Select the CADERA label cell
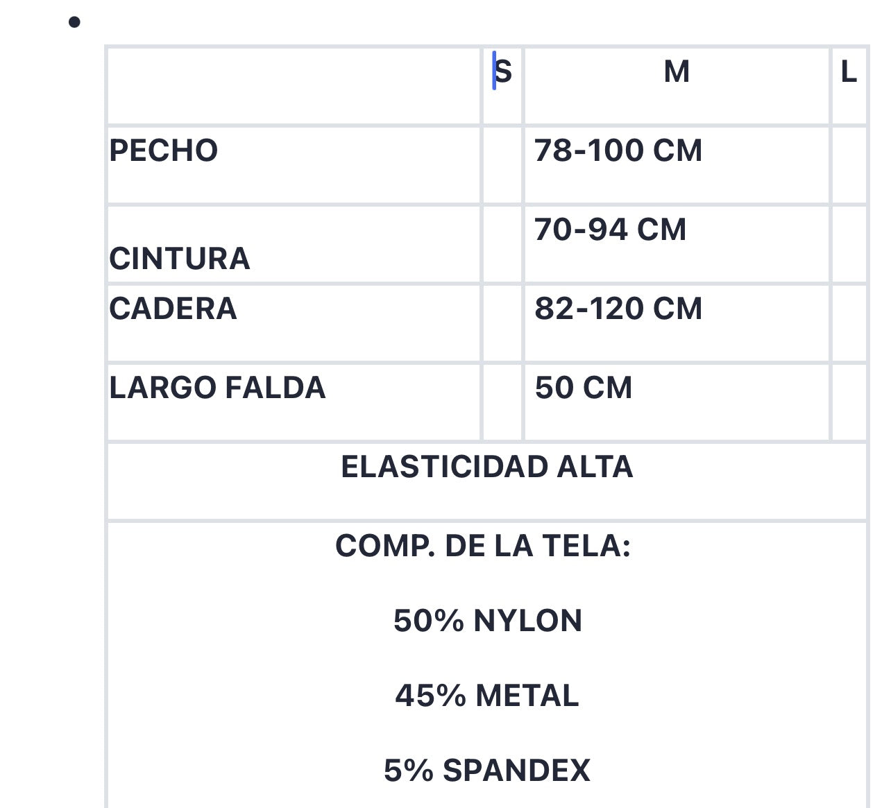Screen dimensions: 891x808 294,323
